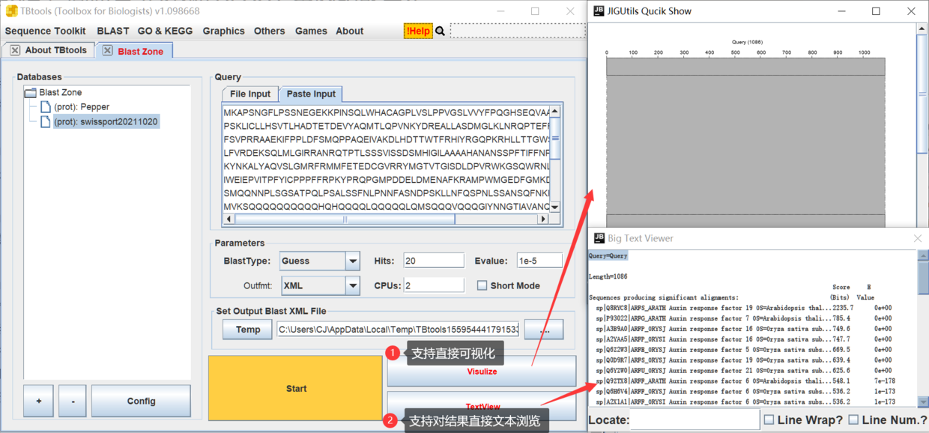929x433 pixels.
Task: Click the search box next to the magnifier
Action: (516, 31)
